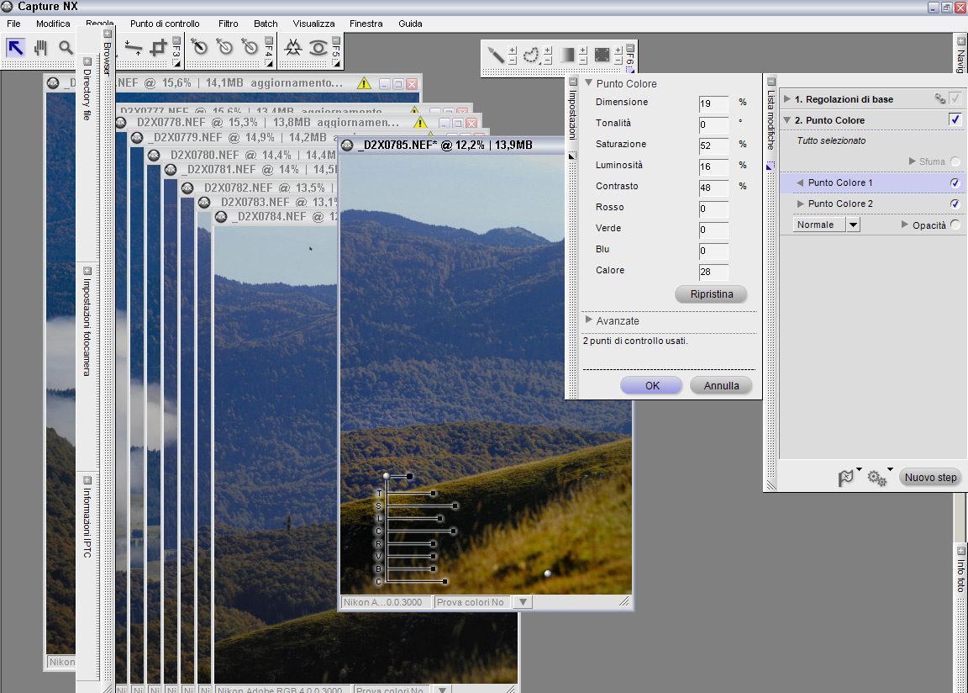Open the Batch menu
The image size is (968, 693).
coord(266,24)
